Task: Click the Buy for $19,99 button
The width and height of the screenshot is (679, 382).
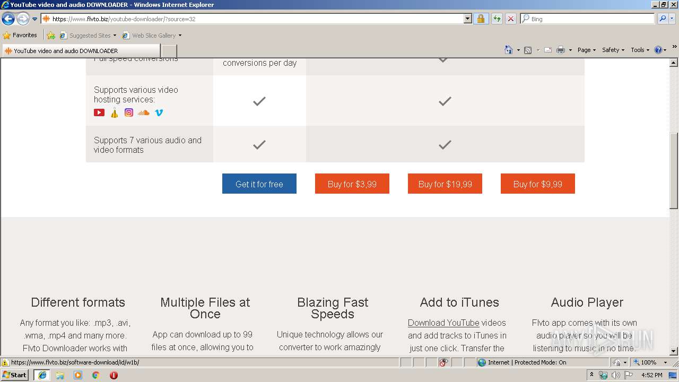Action: click(445, 184)
